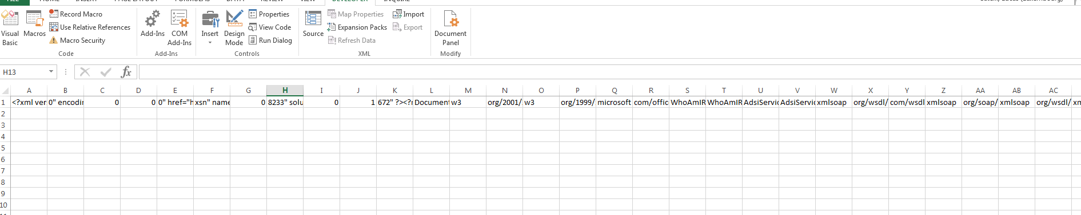The width and height of the screenshot is (1081, 215).
Task: Show the Document Panel
Action: [x=450, y=28]
